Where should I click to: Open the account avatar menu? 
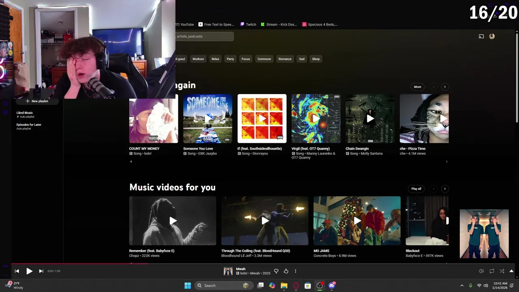pyautogui.click(x=492, y=36)
